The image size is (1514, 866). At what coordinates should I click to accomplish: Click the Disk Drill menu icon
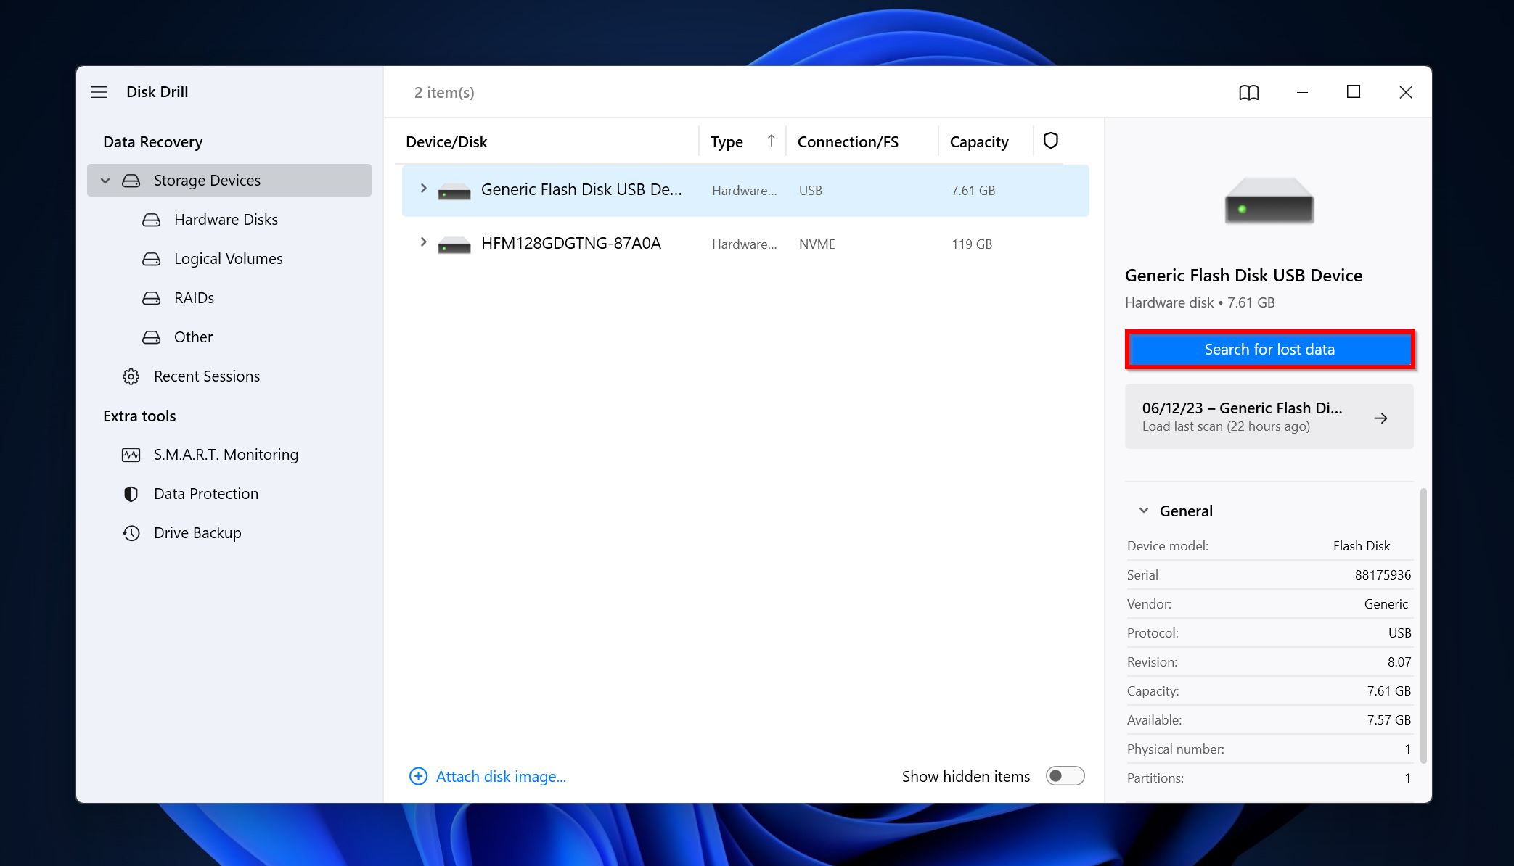[x=99, y=91]
